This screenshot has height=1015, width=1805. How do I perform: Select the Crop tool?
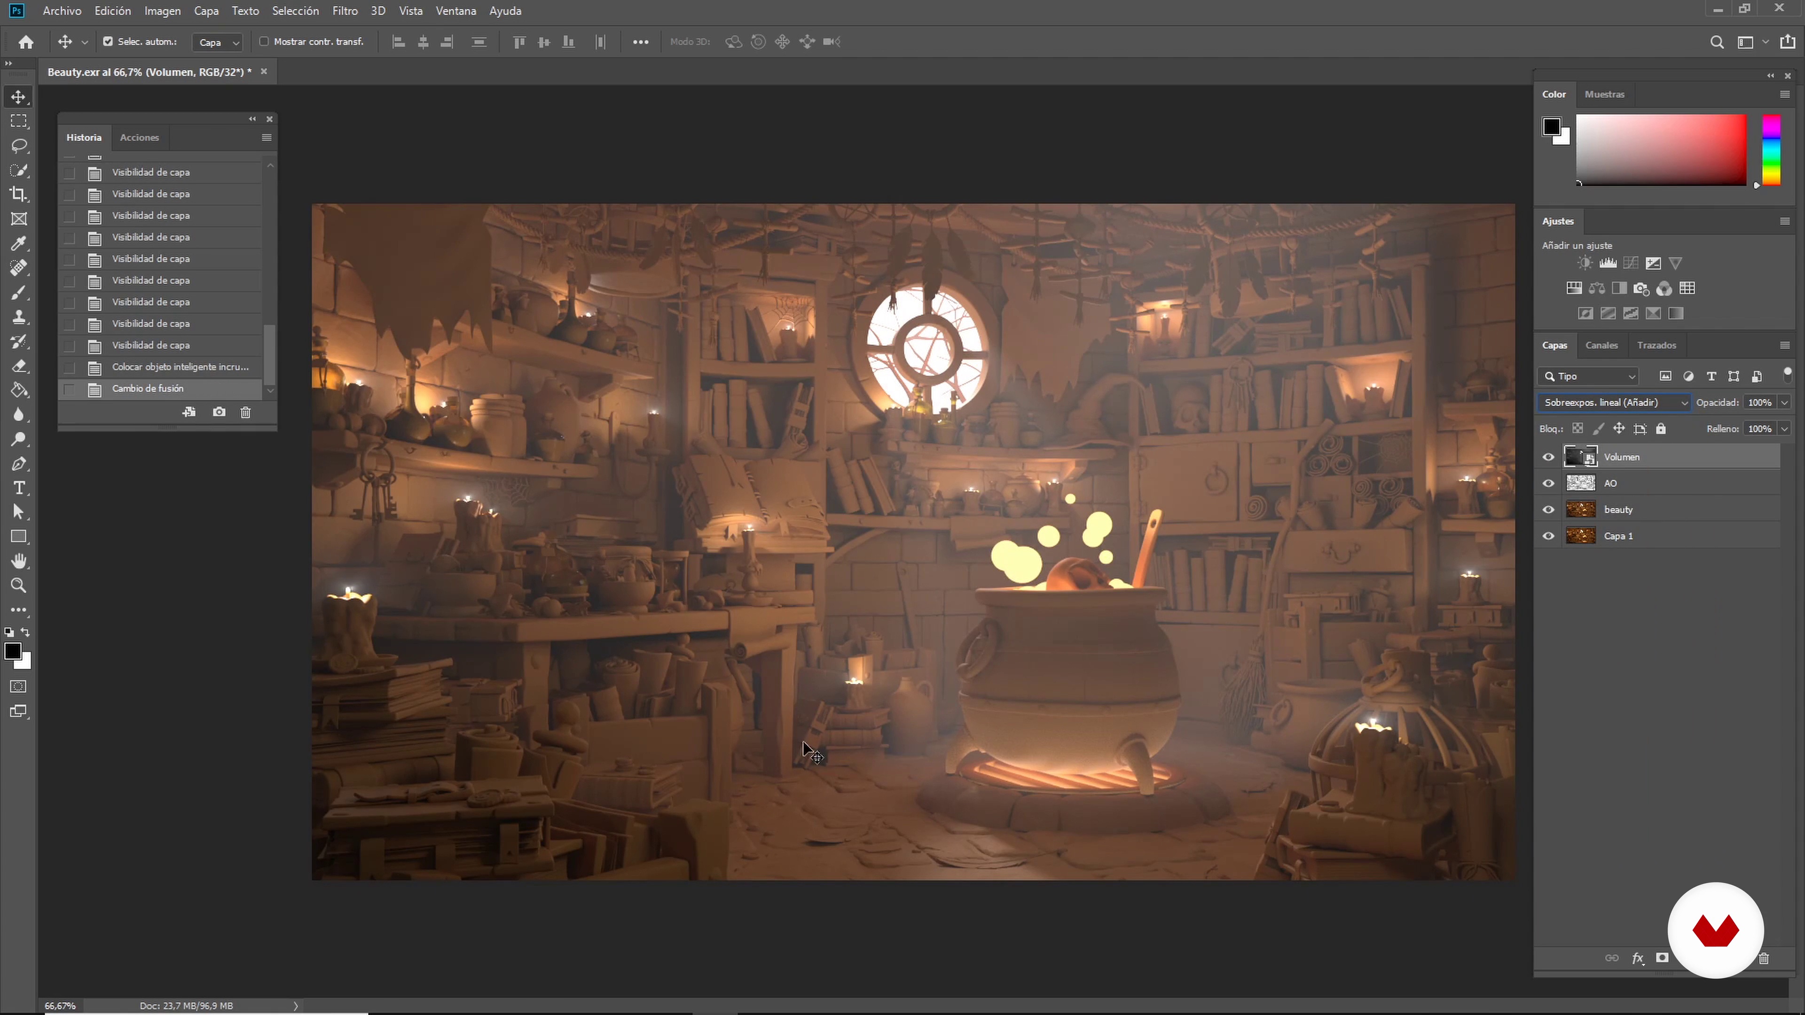19,194
